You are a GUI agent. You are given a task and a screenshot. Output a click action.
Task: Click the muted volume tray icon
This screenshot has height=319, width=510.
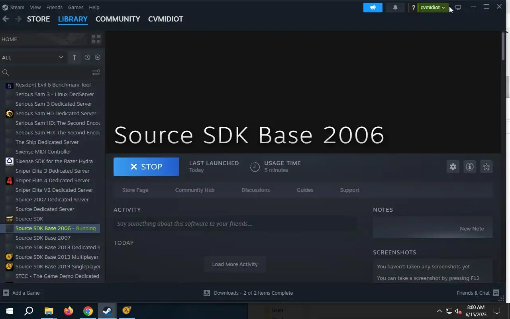point(459,311)
